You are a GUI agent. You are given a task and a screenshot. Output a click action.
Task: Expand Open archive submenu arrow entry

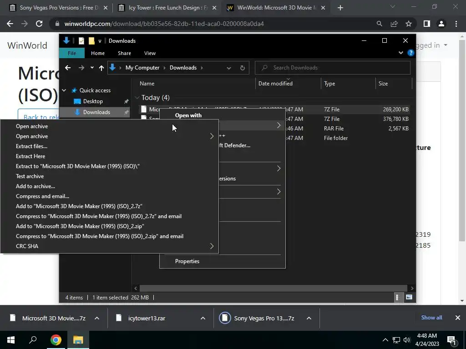(x=109, y=136)
